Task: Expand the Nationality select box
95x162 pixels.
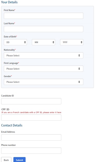Action: coord(43,55)
